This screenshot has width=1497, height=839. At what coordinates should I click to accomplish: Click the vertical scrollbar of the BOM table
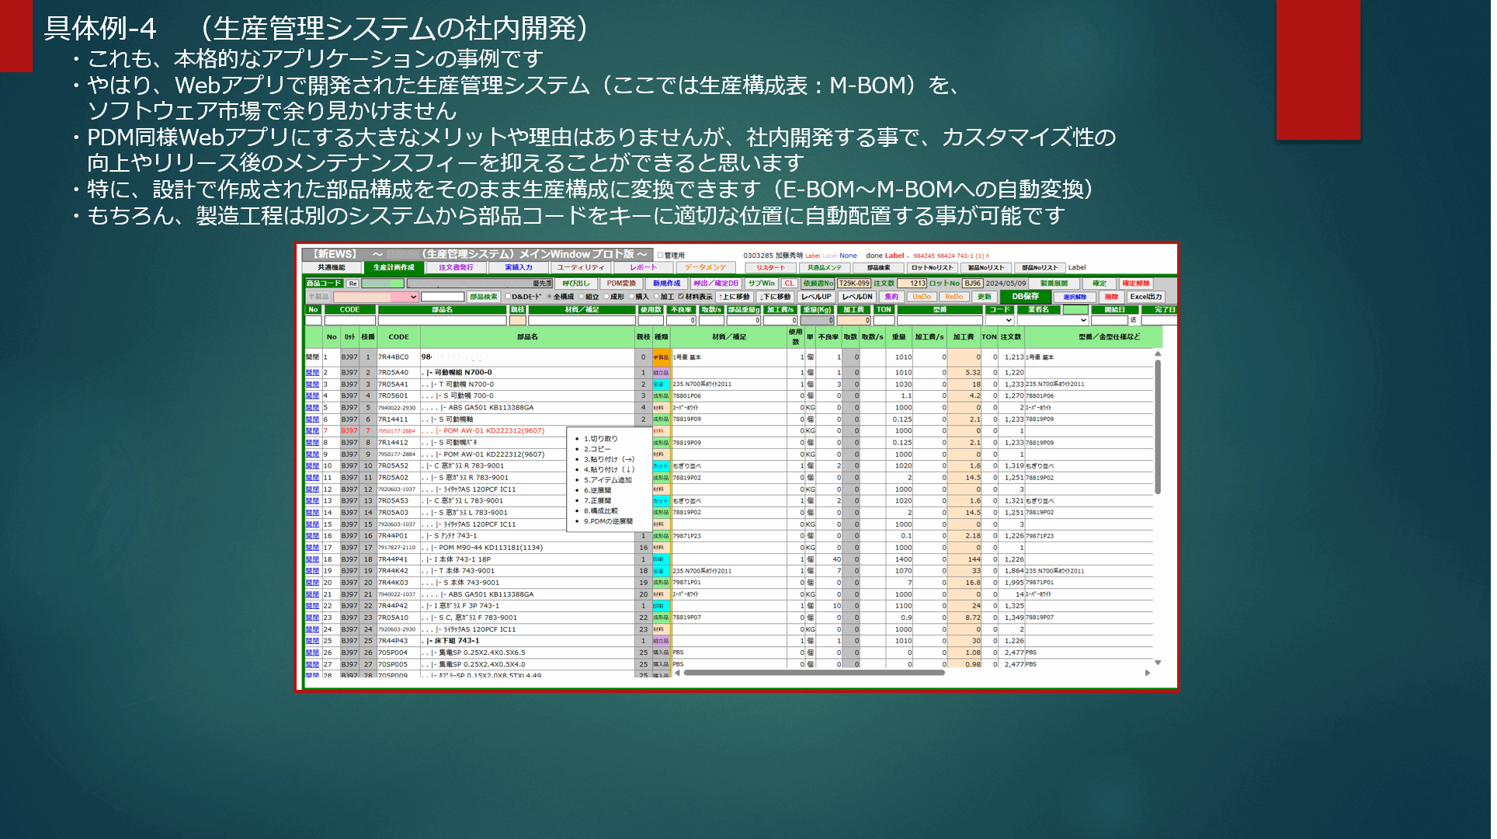[x=1158, y=427]
